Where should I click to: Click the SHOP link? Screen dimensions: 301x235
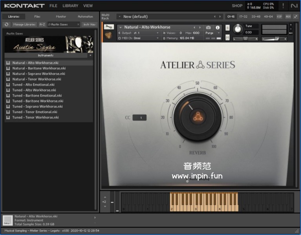click(237, 6)
